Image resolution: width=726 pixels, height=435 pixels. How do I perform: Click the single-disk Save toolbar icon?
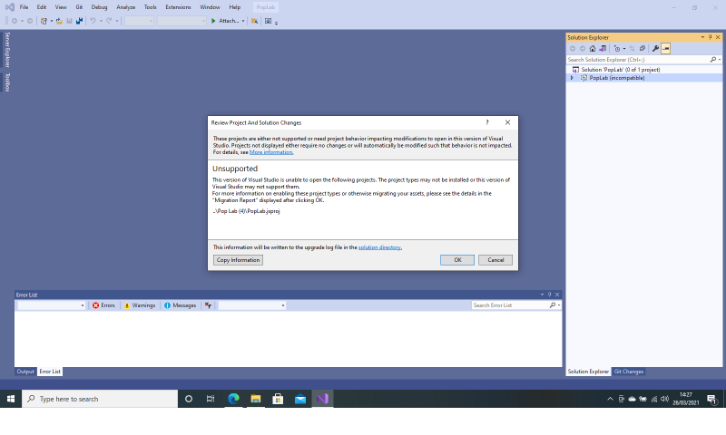[x=70, y=21]
